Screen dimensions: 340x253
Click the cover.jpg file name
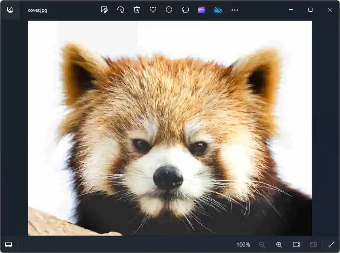point(38,10)
